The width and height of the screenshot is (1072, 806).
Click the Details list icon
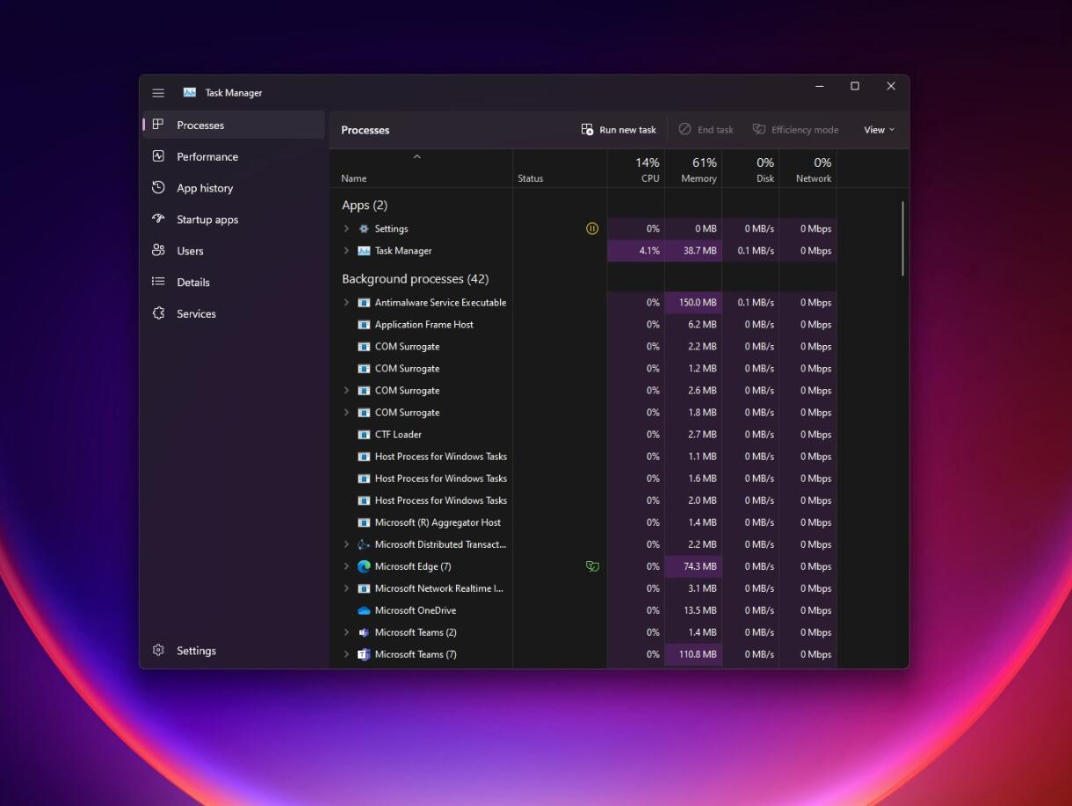[158, 282]
